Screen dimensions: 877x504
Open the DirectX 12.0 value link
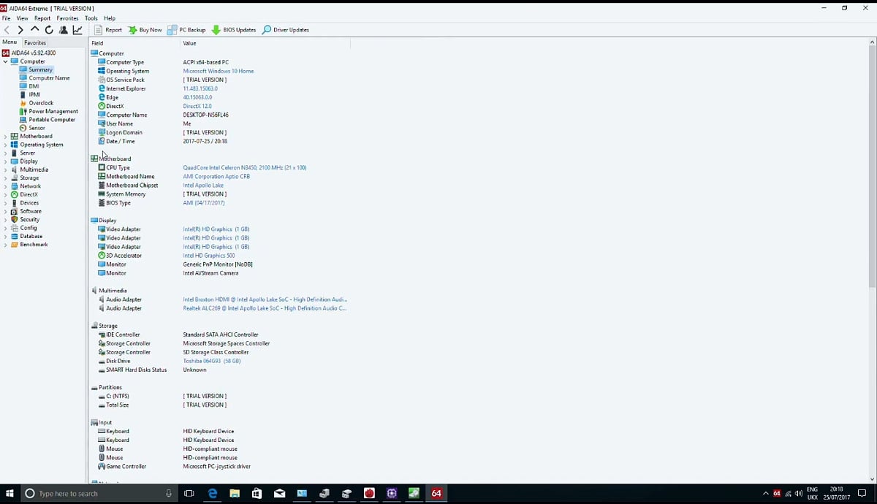[197, 106]
